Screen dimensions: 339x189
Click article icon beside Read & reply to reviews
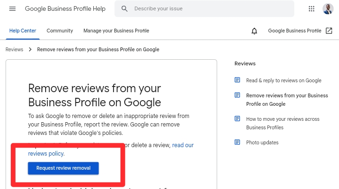click(237, 80)
